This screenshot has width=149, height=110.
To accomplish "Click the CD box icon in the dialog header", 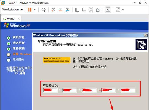I will coord(141,44).
